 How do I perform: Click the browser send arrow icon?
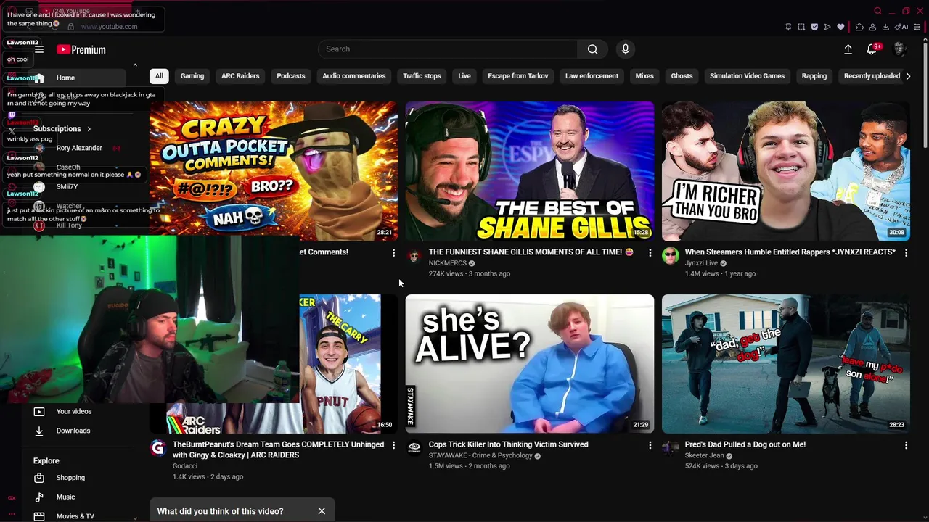(827, 27)
